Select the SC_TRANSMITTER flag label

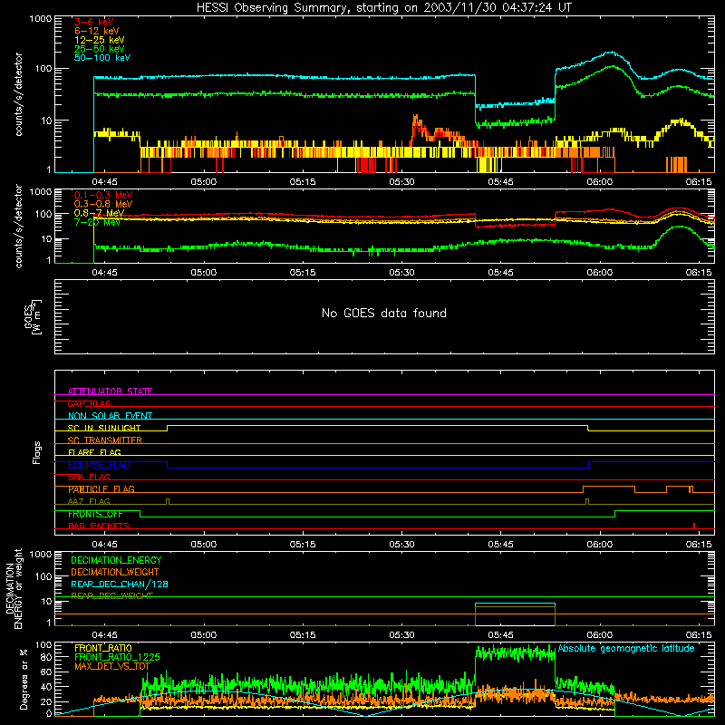click(x=105, y=440)
